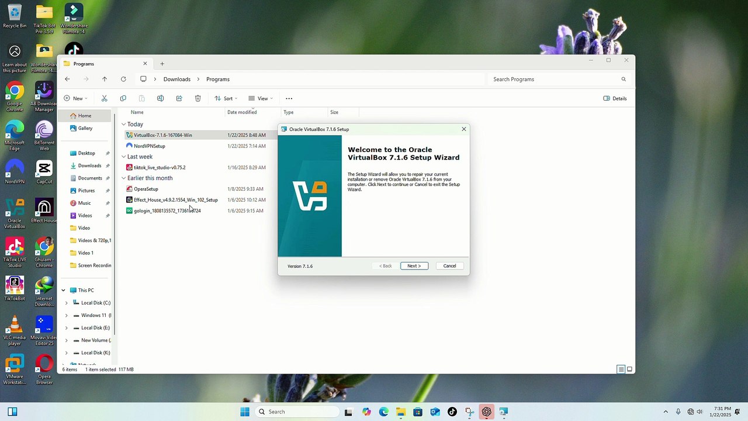Open Google Chrome desktop icon

[15, 98]
